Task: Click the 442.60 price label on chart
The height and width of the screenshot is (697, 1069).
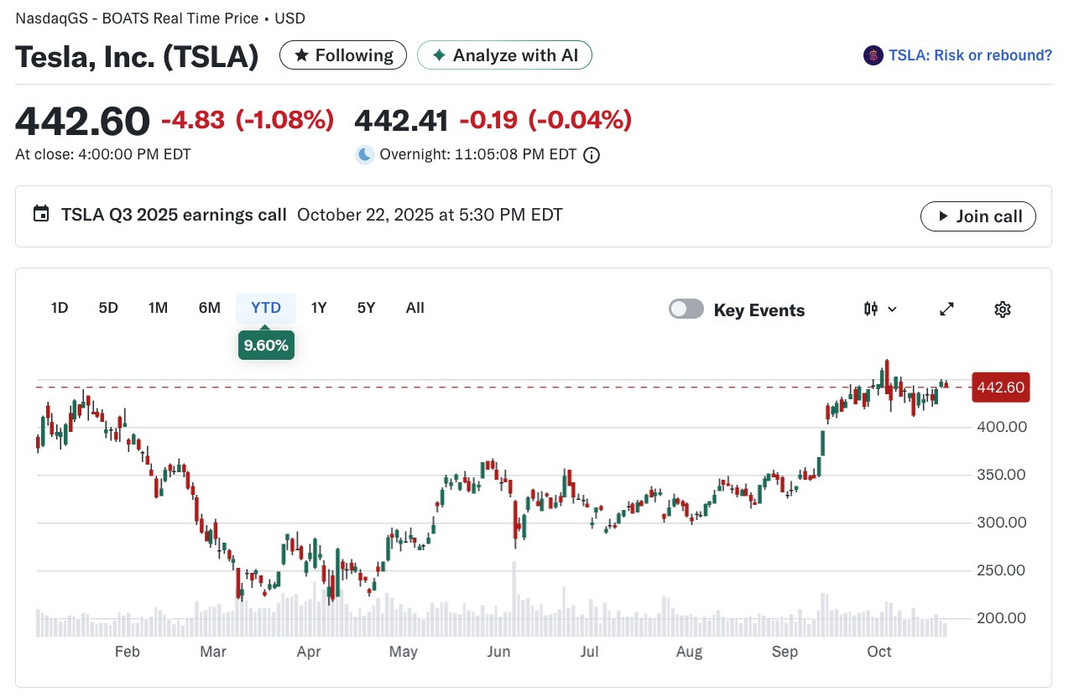Action: click(1000, 388)
